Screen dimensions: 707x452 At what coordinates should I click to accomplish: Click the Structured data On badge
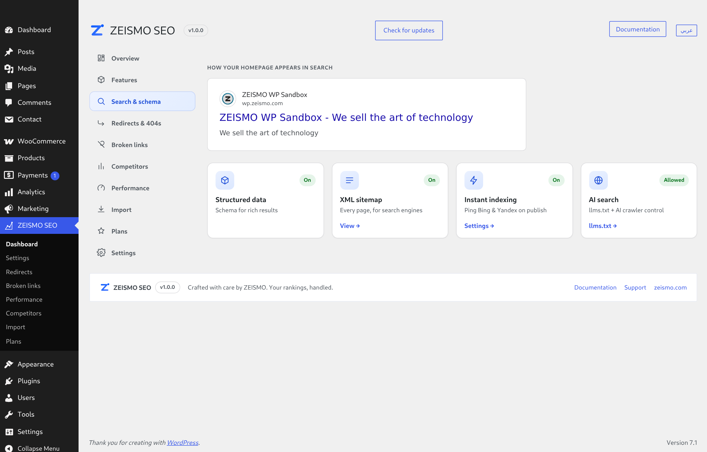click(307, 180)
